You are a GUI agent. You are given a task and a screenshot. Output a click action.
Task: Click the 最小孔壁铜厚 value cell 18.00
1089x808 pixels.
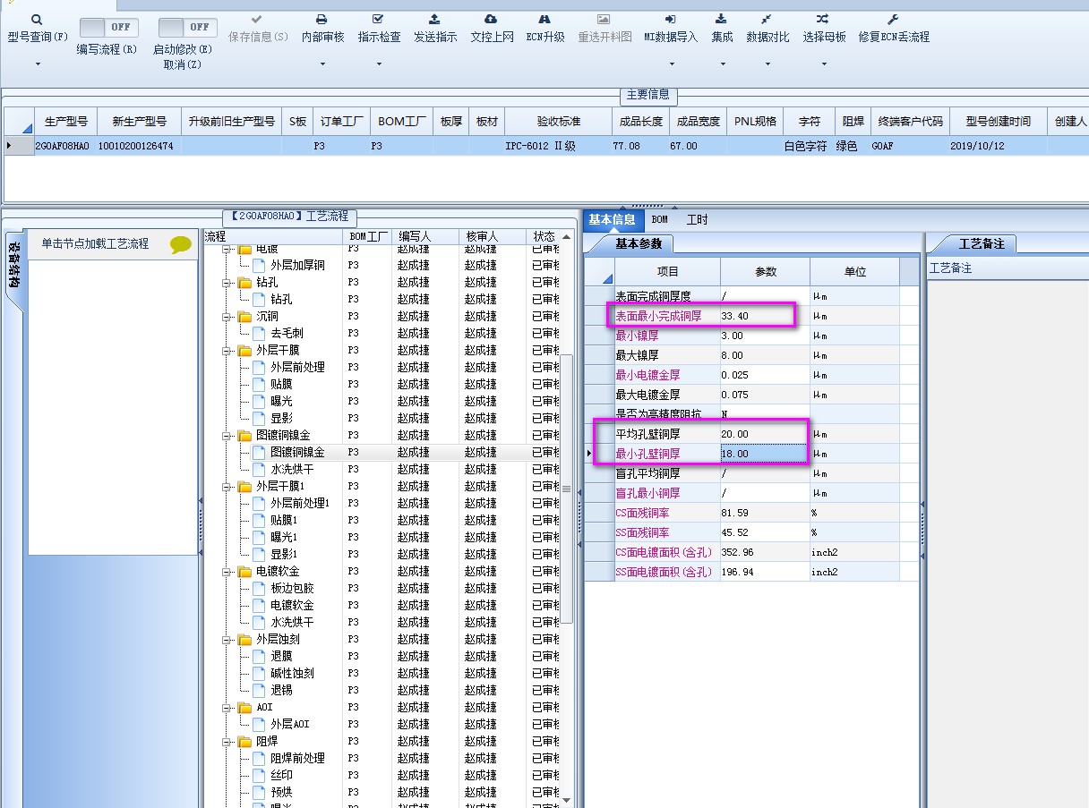765,454
